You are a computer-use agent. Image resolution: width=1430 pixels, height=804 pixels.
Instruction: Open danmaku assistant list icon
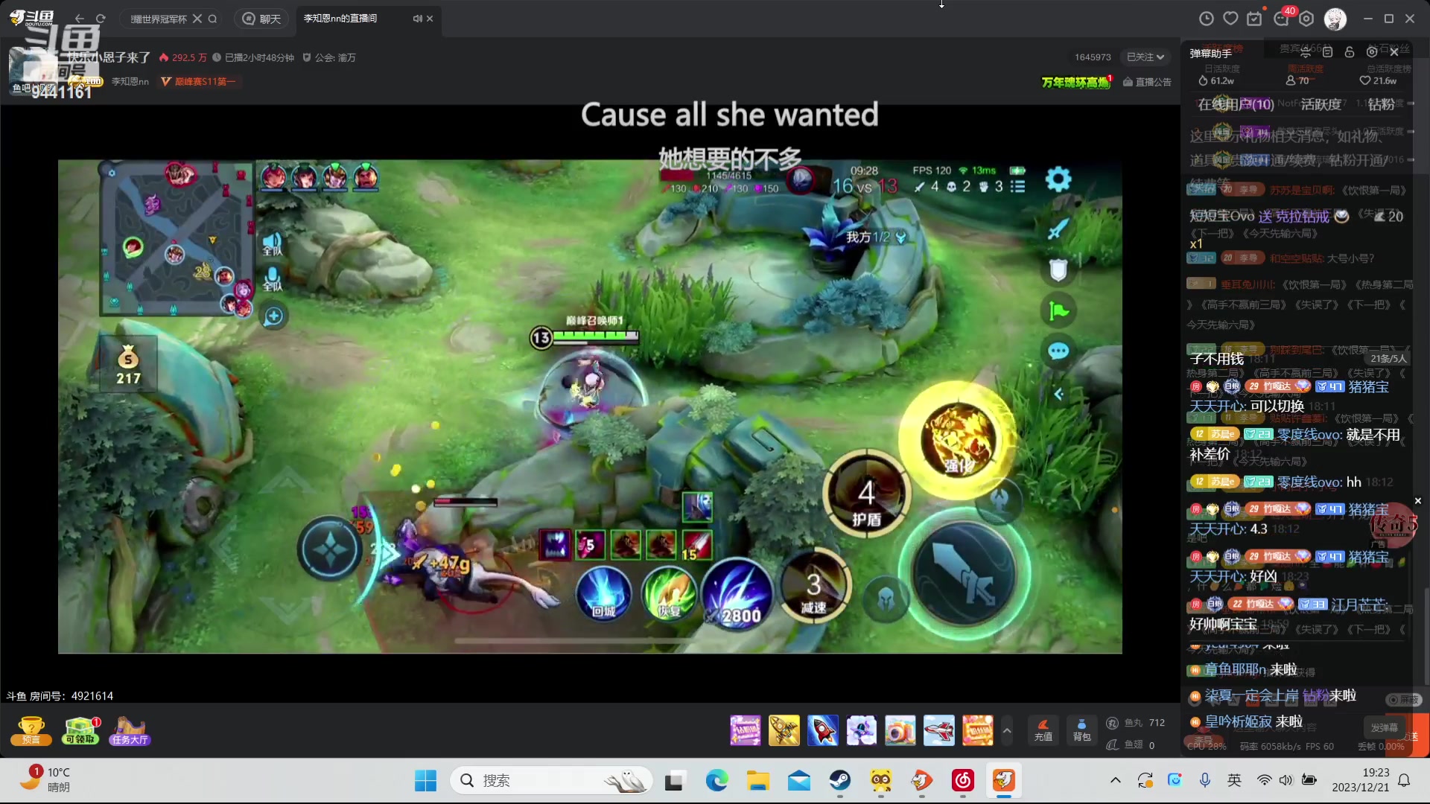pyautogui.click(x=1327, y=52)
